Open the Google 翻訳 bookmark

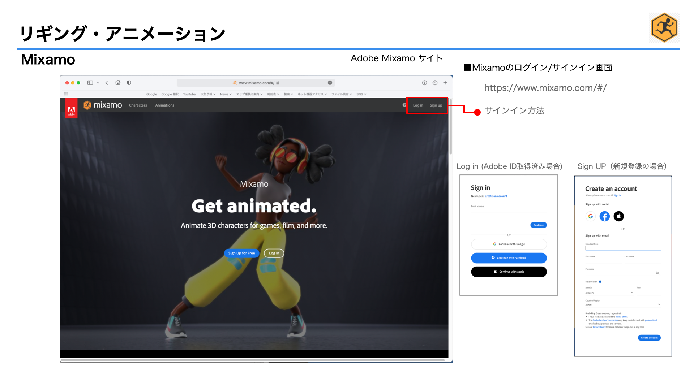170,94
